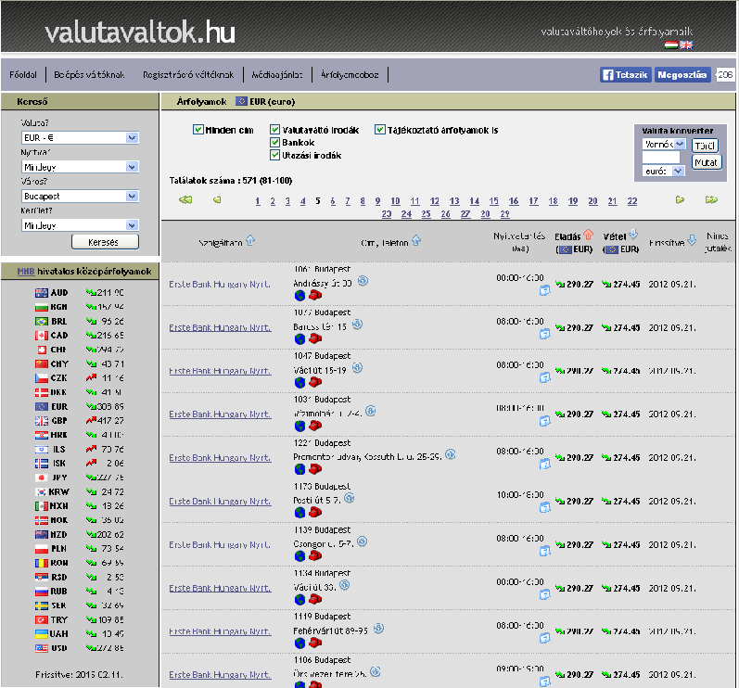
Task: Open info icon next to Andrássy út address
Action: (363, 281)
